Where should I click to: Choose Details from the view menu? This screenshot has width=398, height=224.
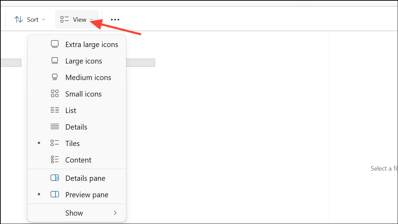click(77, 127)
